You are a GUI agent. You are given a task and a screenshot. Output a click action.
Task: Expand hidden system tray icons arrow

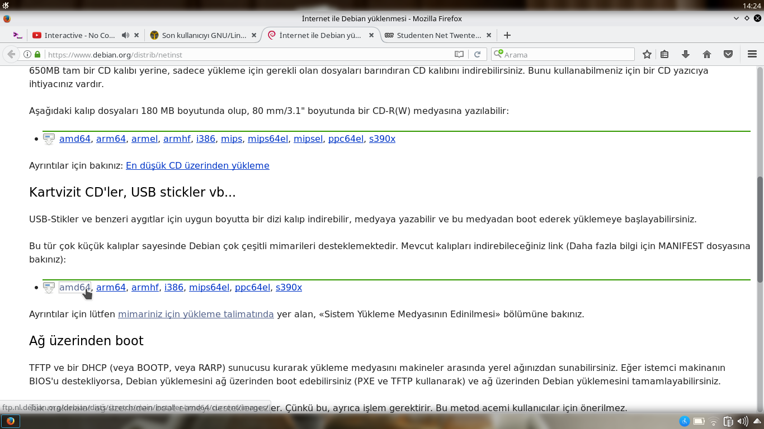[756, 421]
